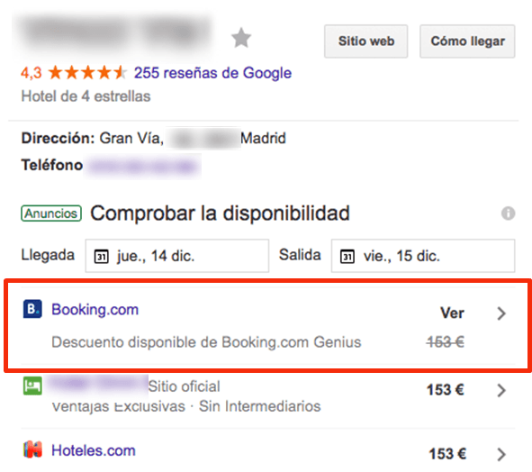Open the Booking.com link
Screen dimensions: 532x472
tap(95, 310)
